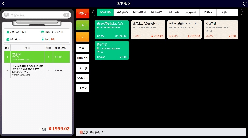The image size is (248, 138).
Task: Open the third category tab (kitchen seasoning)
Action: click(139, 12)
